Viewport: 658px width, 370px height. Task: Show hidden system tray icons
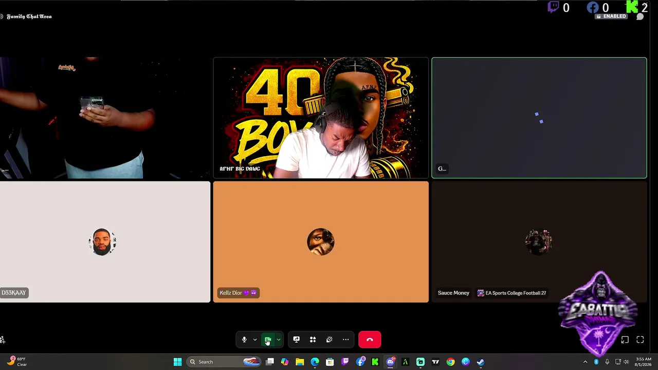pyautogui.click(x=585, y=362)
